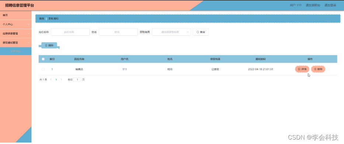Focus the 岗位名称 search input field
Viewport: 344px width, 144px height.
[x=70, y=32]
